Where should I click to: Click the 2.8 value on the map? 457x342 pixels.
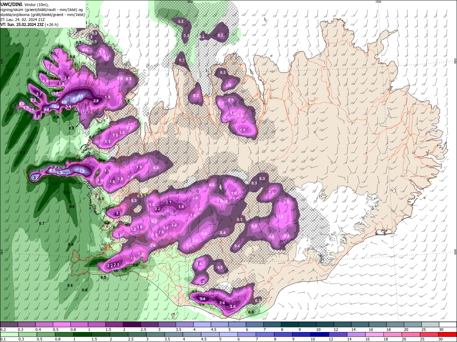click(96, 101)
